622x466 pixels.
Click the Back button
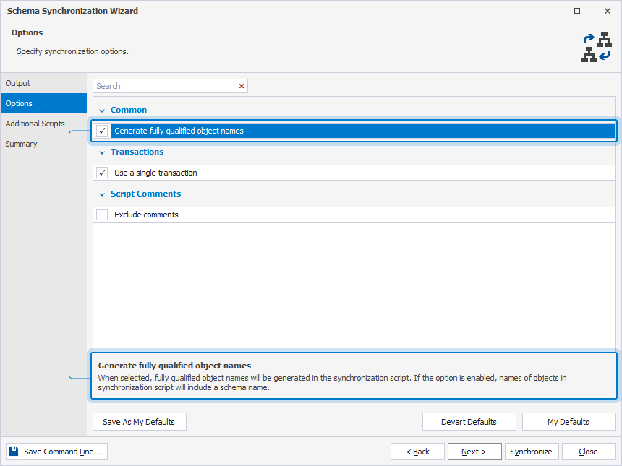pyautogui.click(x=417, y=452)
